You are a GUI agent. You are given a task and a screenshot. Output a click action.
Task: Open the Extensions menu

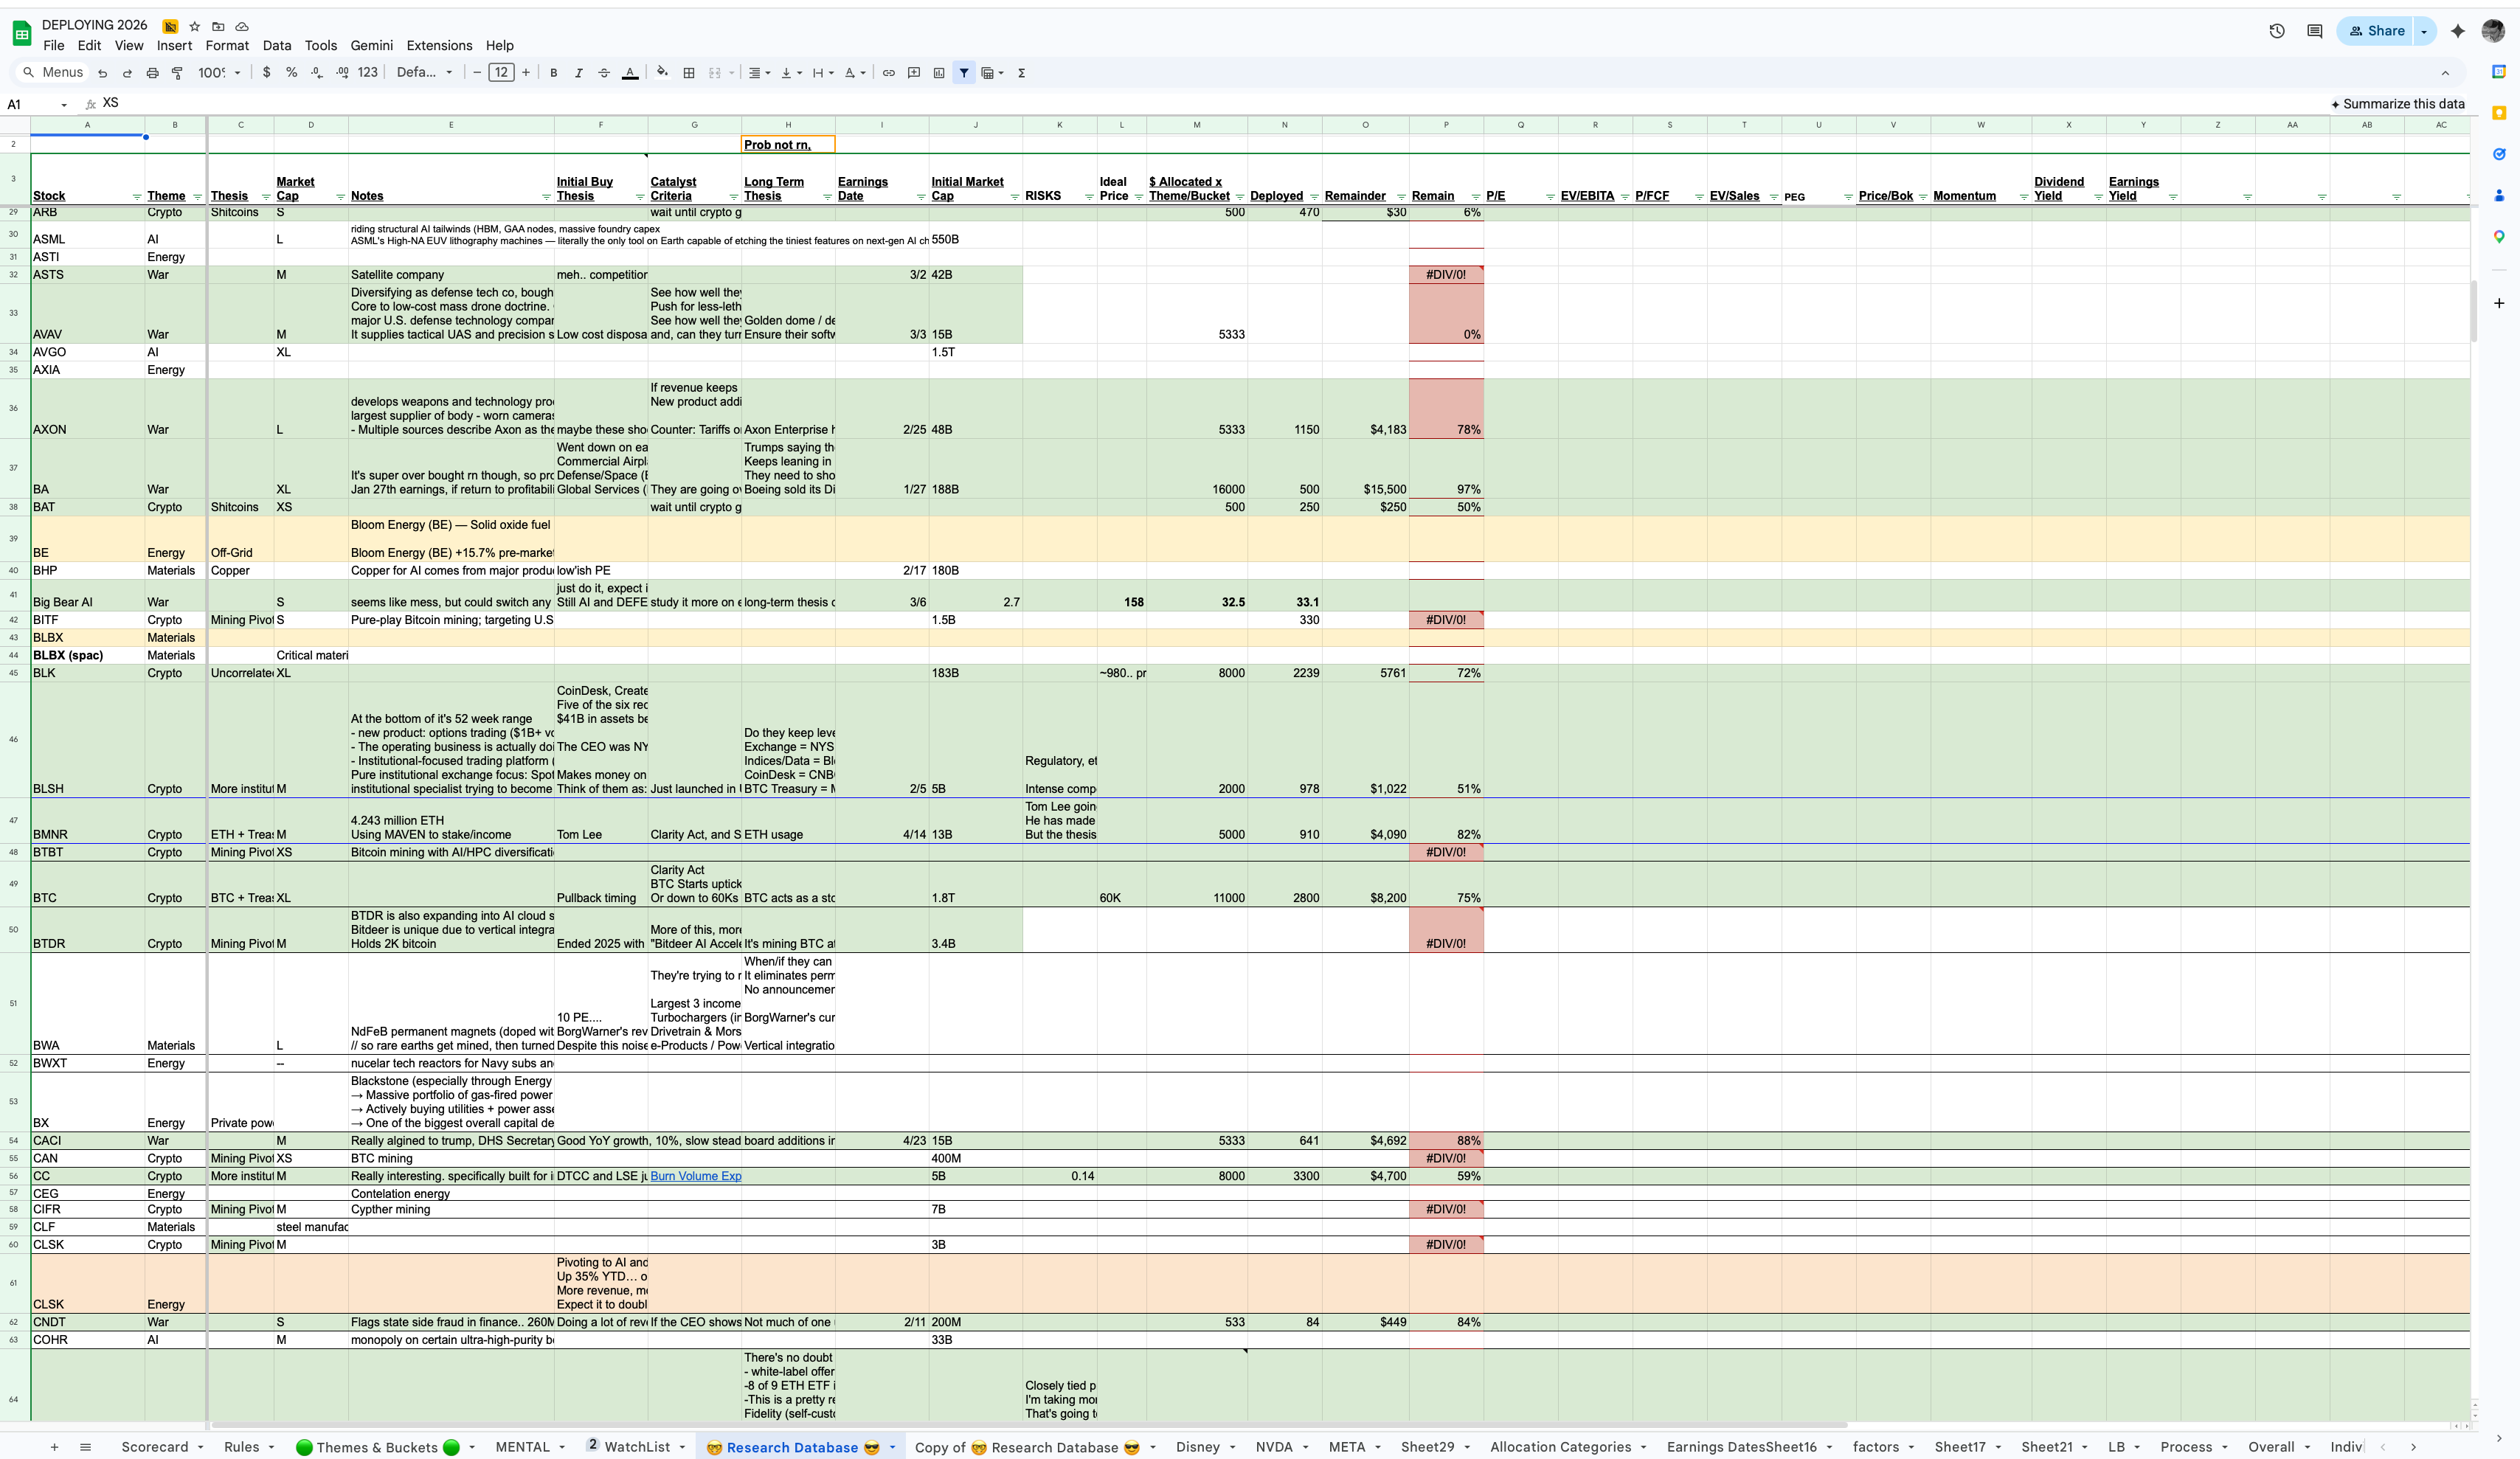coord(439,46)
